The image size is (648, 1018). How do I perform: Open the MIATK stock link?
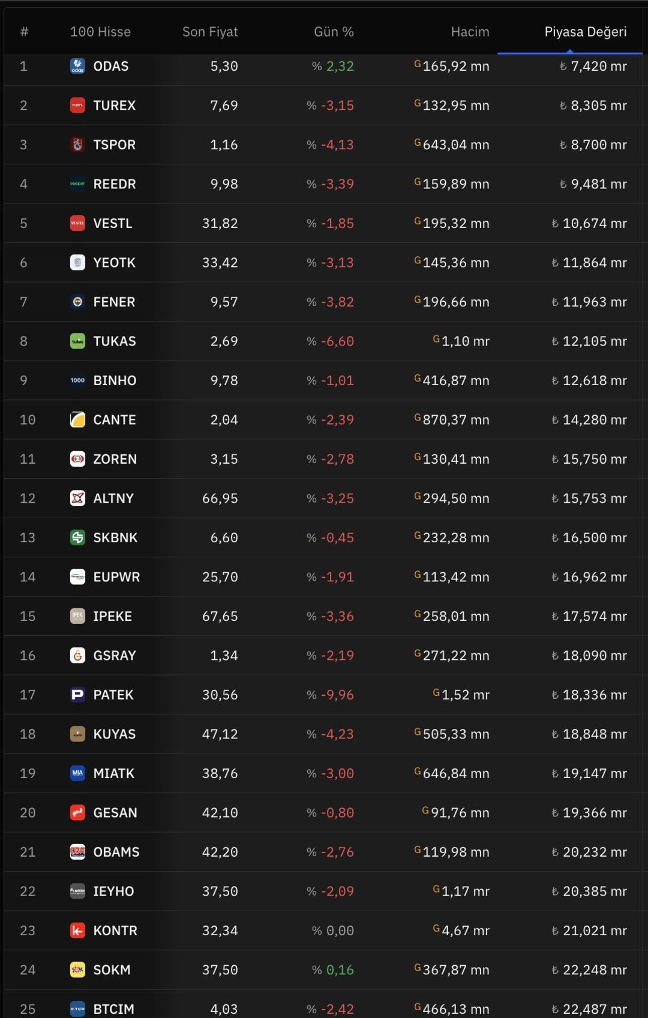point(113,773)
